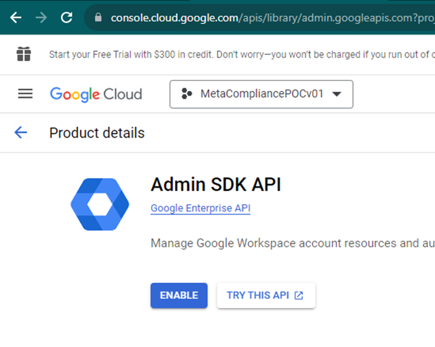Click the Google Cloud logo
The height and width of the screenshot is (347, 435).
click(96, 94)
